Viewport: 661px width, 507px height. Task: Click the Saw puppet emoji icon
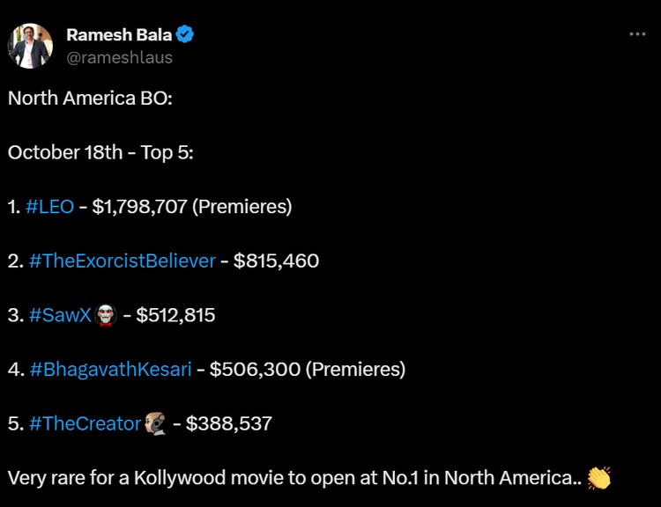106,315
